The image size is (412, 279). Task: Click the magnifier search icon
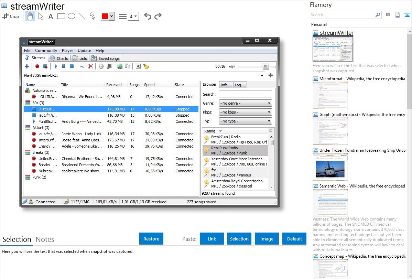[378, 15]
